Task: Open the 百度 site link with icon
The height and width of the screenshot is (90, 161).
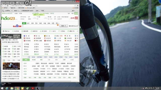Action: click(x=27, y=36)
